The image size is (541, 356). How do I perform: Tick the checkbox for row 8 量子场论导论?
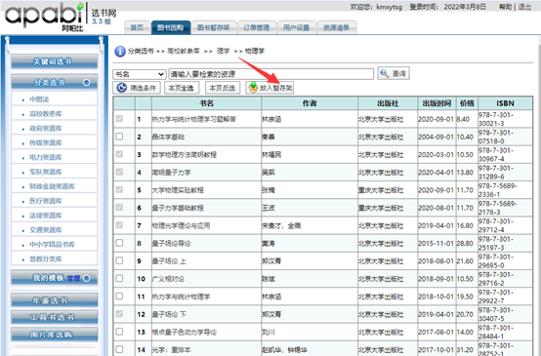(119, 243)
